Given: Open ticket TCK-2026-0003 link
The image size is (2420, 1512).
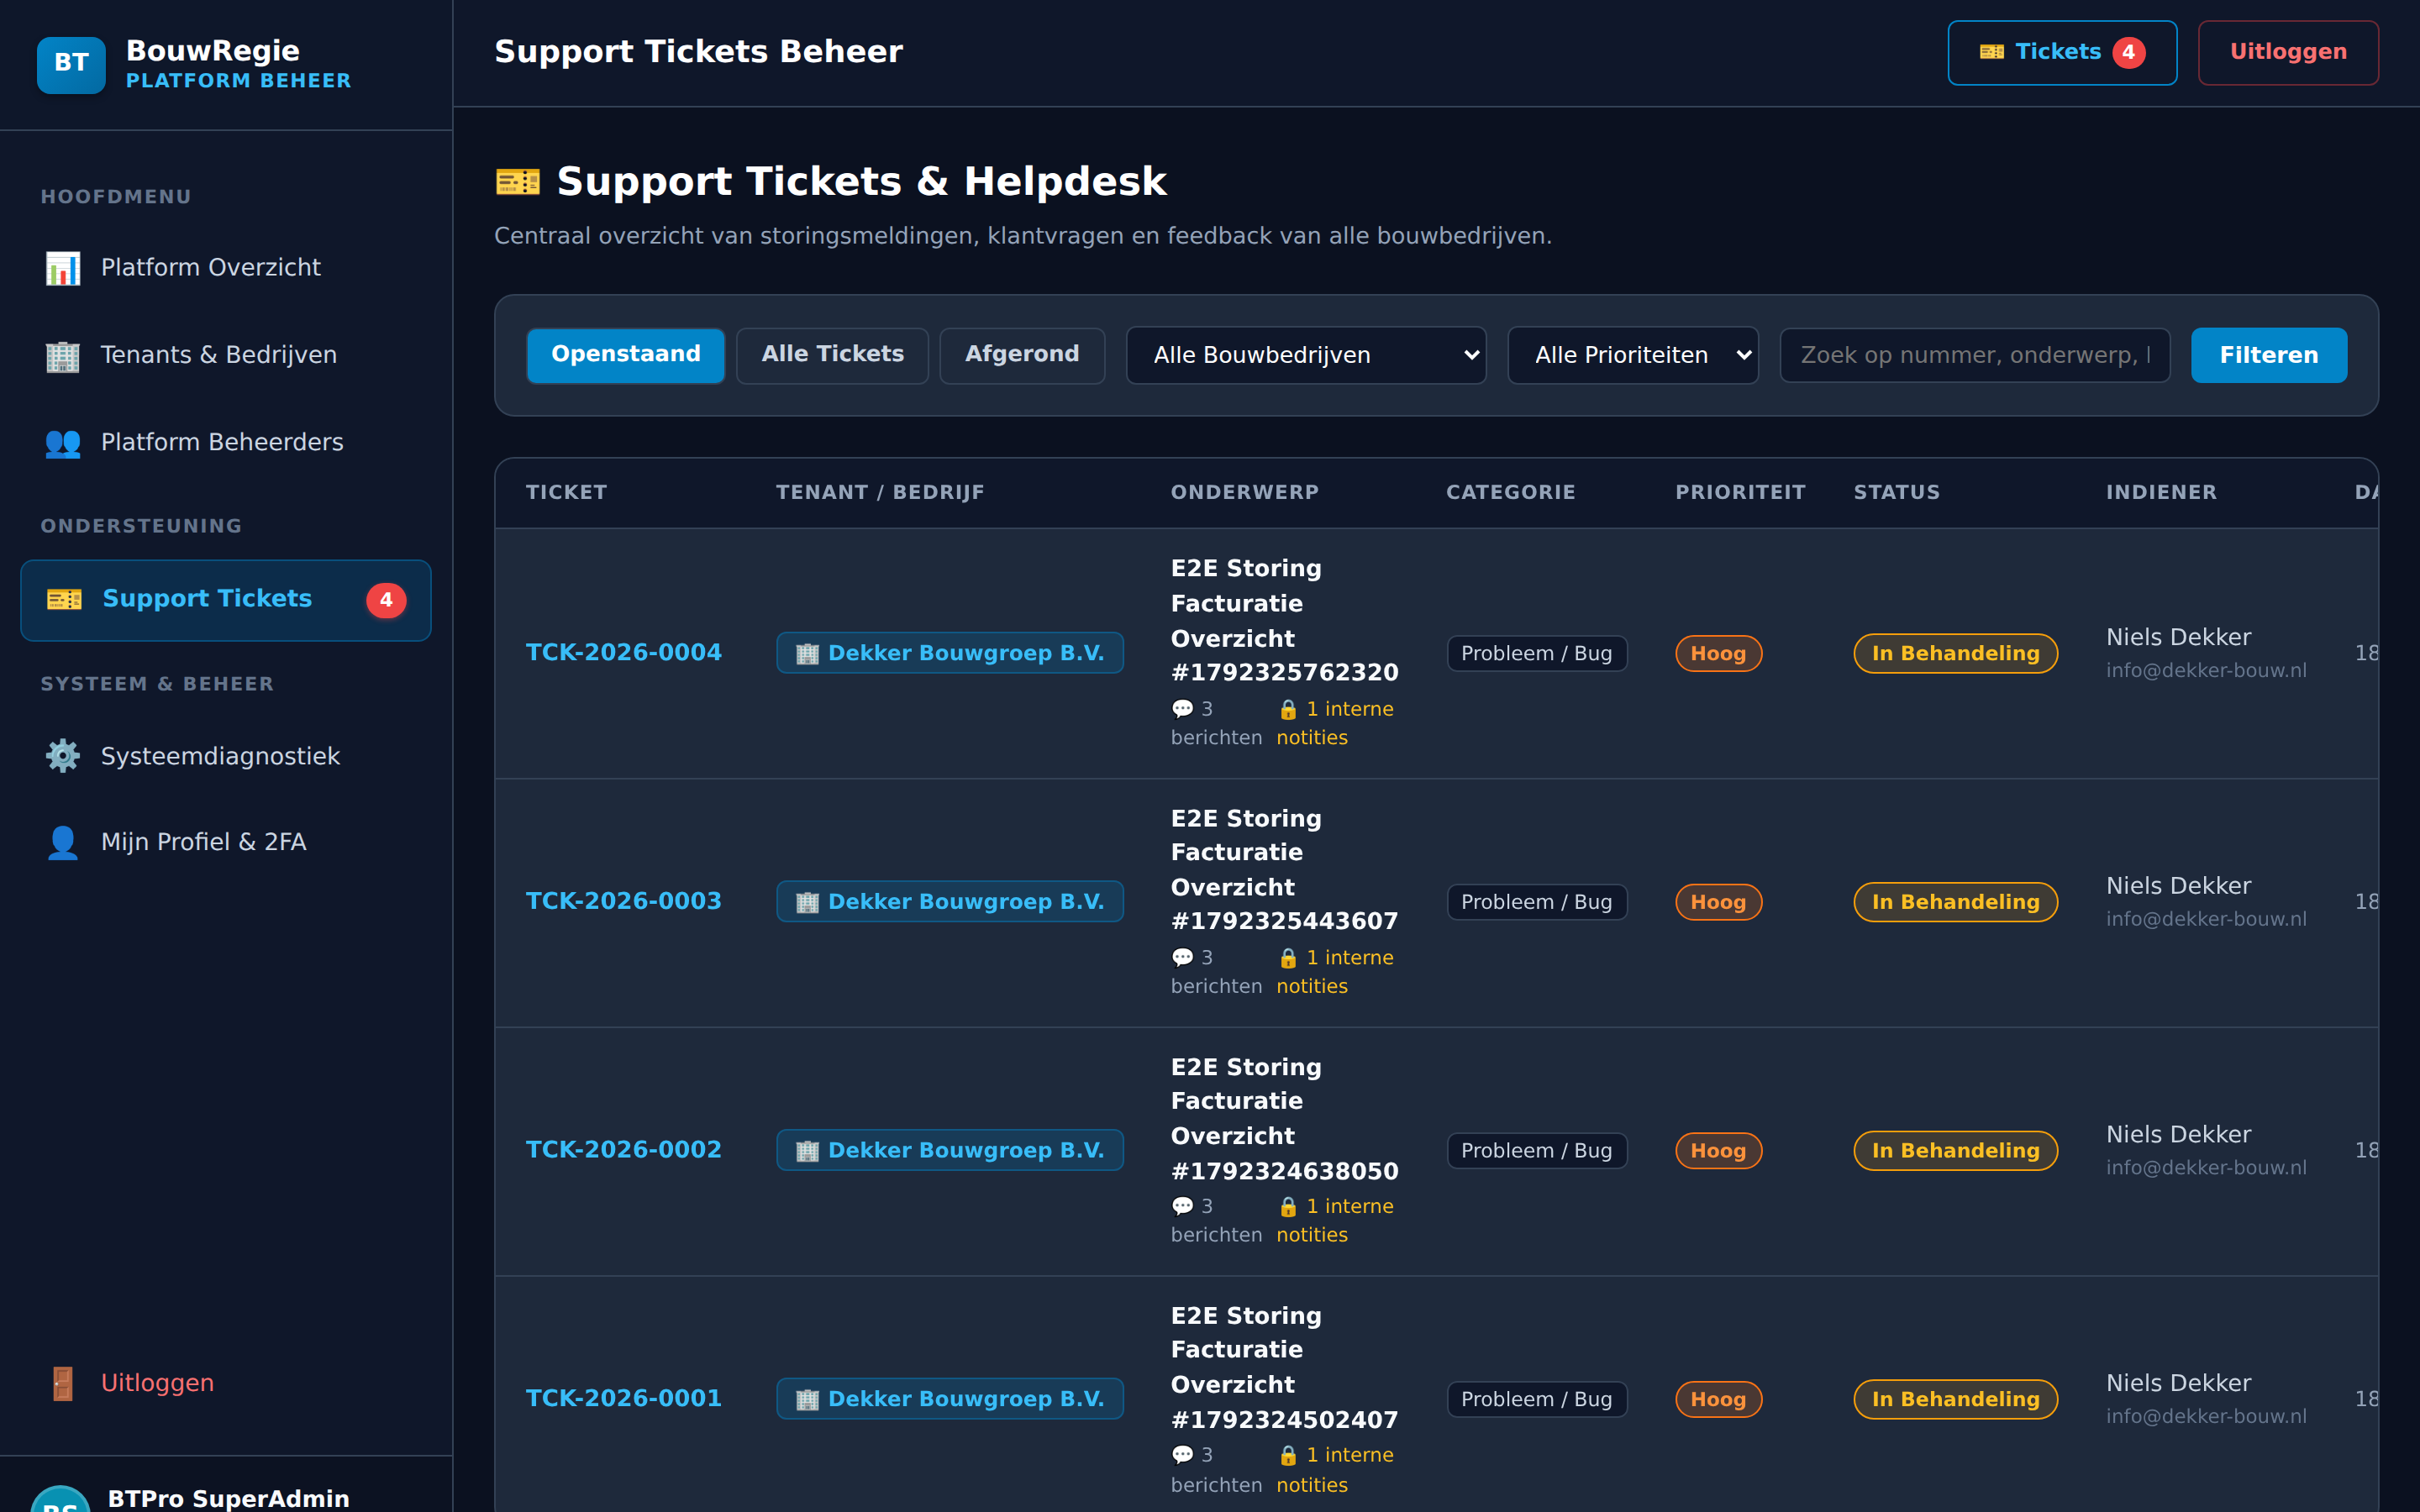Looking at the screenshot, I should point(624,902).
